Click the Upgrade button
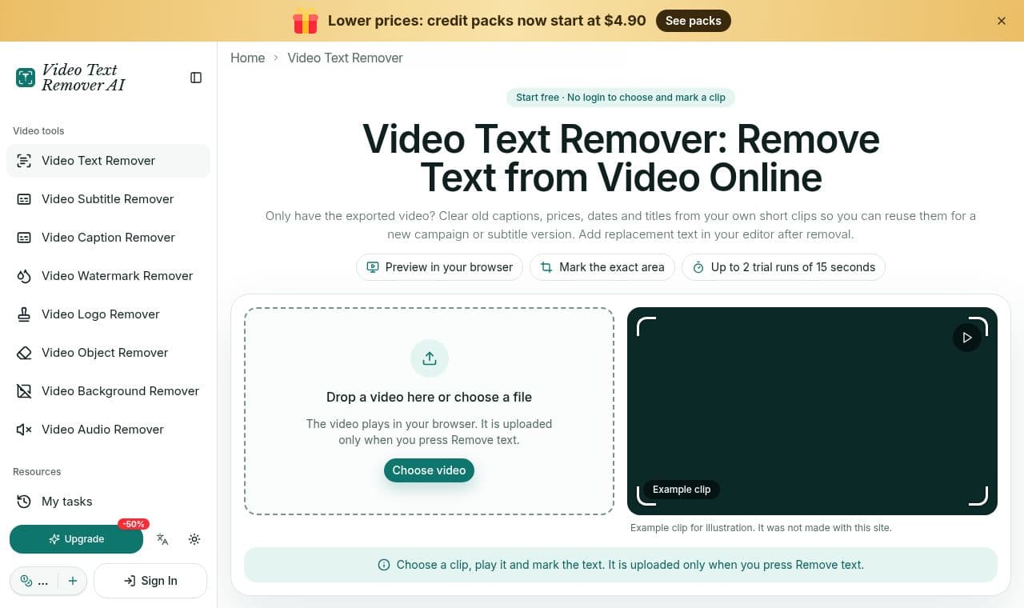The height and width of the screenshot is (608, 1024). click(x=76, y=539)
